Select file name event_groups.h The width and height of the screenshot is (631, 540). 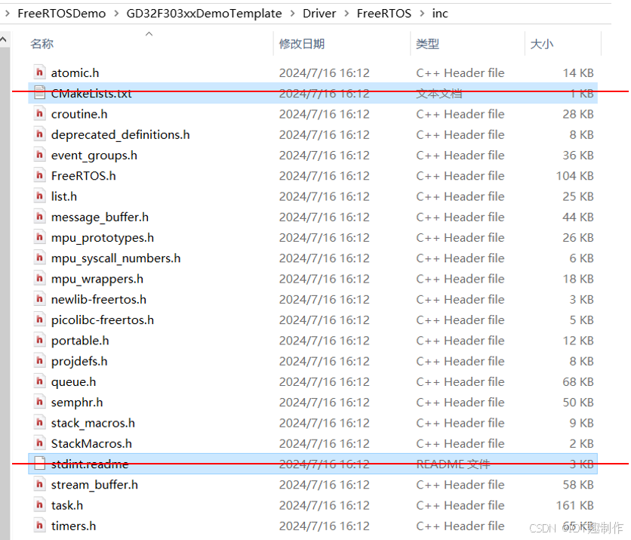click(x=94, y=155)
